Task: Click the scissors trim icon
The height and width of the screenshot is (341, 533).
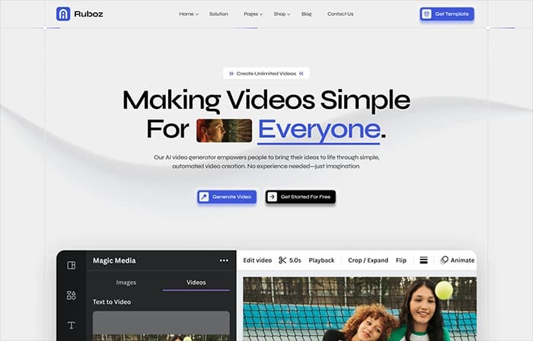Action: (282, 260)
